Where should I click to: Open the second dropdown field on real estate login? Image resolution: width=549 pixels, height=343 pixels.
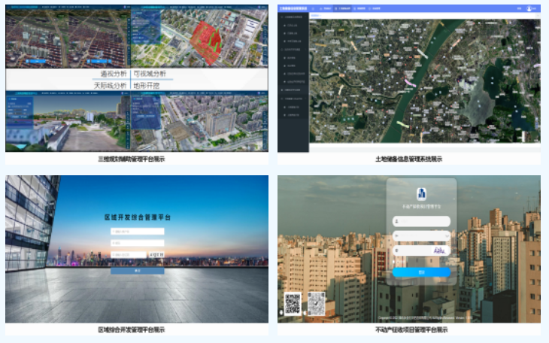pyautogui.click(x=422, y=235)
